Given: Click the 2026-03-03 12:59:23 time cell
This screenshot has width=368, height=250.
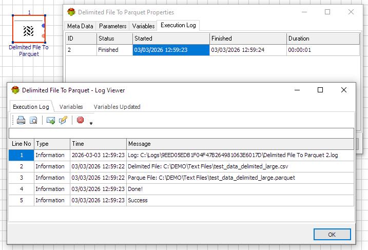Looking at the screenshot, I should click(99, 155).
